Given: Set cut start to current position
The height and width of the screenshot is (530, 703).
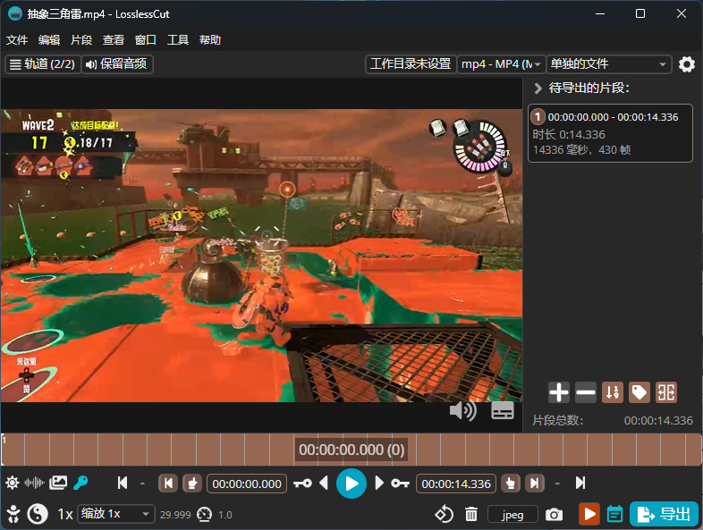Looking at the screenshot, I should (192, 484).
